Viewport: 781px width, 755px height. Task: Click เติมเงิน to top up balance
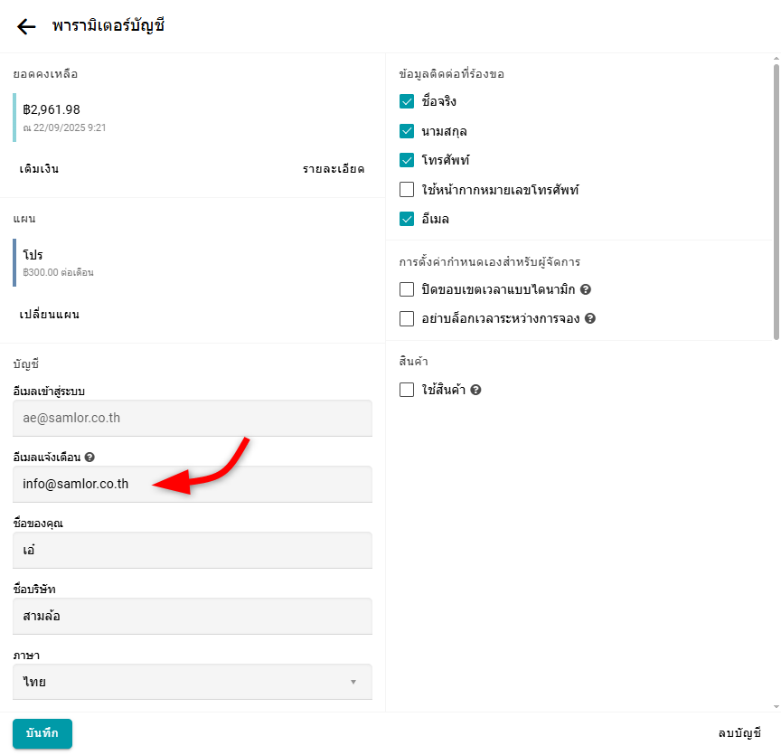pos(39,169)
